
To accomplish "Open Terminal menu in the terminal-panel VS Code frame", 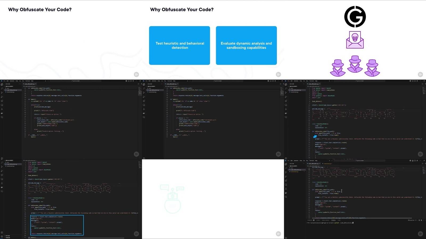I will pyautogui.click(x=312, y=161).
